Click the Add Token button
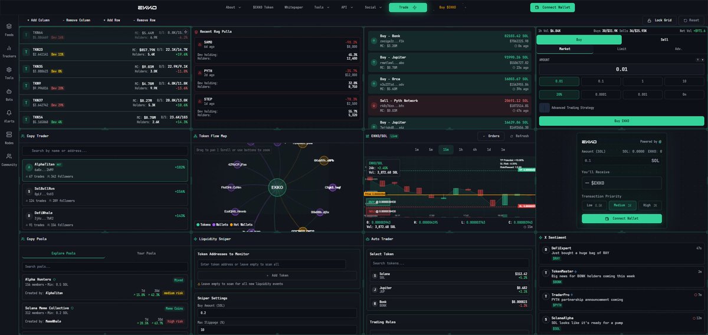The height and width of the screenshot is (335, 708). click(277, 276)
